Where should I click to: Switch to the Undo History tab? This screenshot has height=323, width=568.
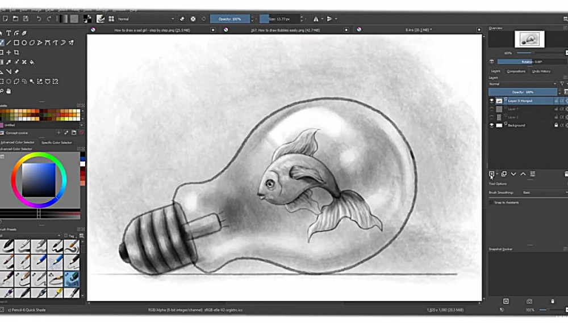pyautogui.click(x=541, y=71)
